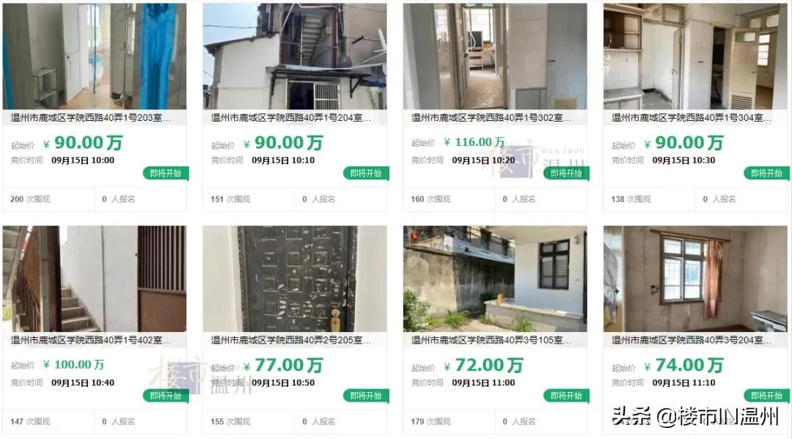The image size is (792, 439).
Task: Click the 200 次围观 view count
Action: 30,199
